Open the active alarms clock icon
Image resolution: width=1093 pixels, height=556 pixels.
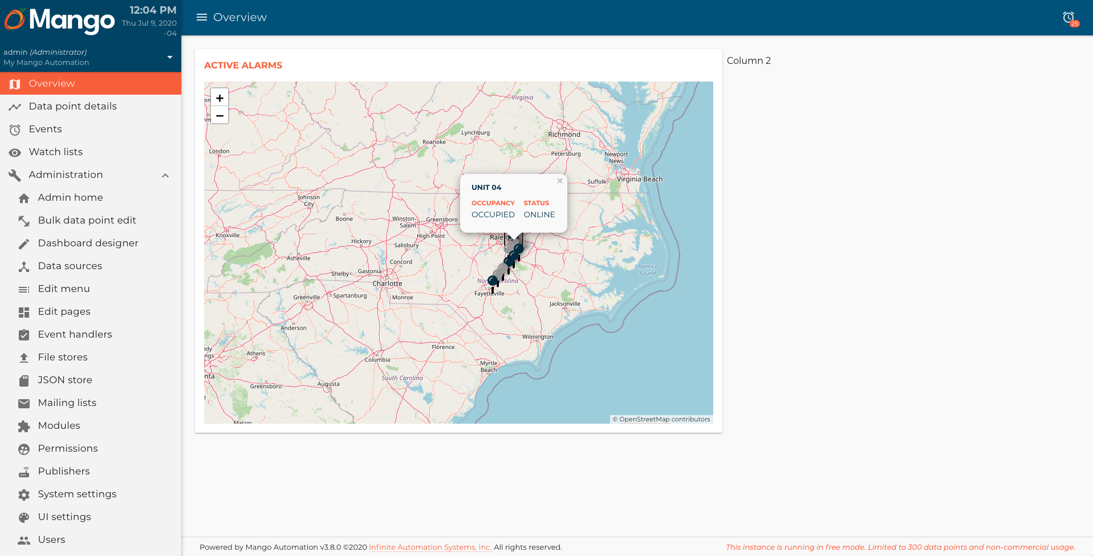[x=1069, y=18]
